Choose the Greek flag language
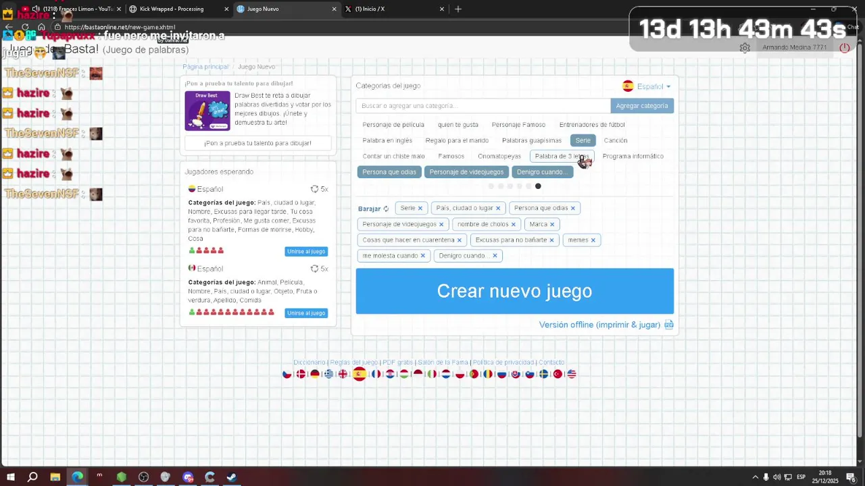Viewport: 865px width, 486px height. [328, 374]
